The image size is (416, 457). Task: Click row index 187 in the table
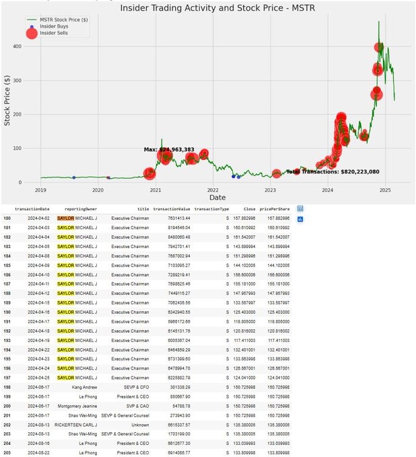[x=7, y=284]
